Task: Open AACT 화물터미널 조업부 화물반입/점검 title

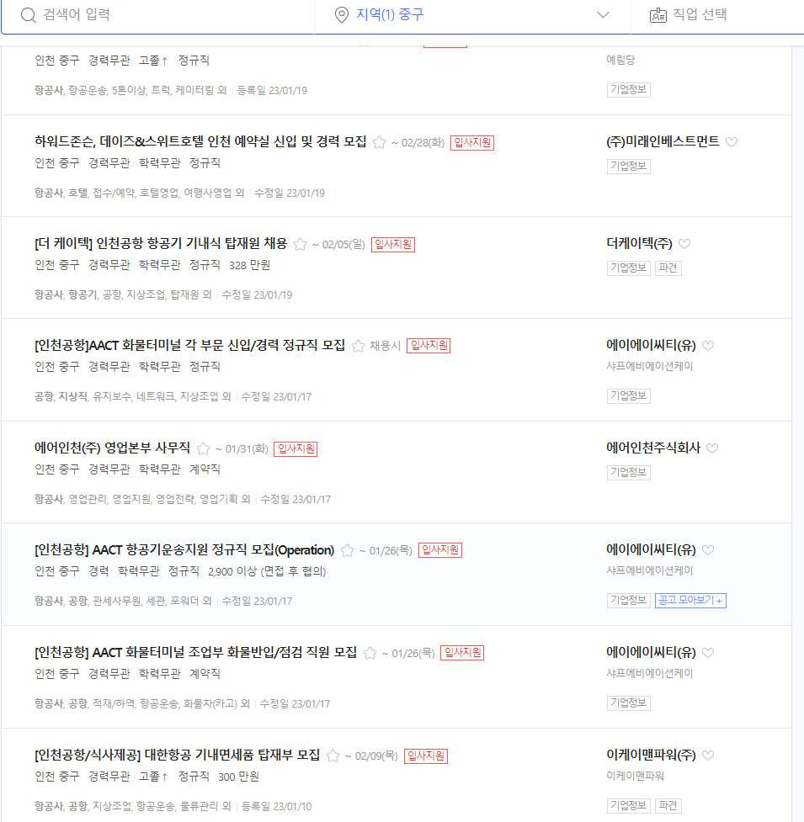Action: [x=195, y=653]
